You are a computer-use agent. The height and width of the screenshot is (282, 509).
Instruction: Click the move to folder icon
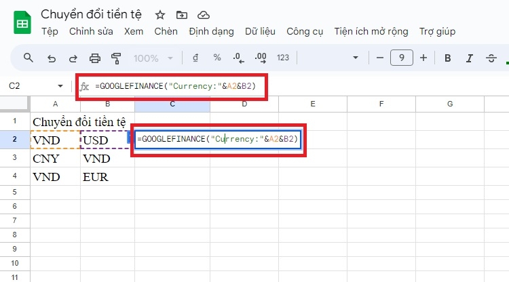pyautogui.click(x=181, y=15)
